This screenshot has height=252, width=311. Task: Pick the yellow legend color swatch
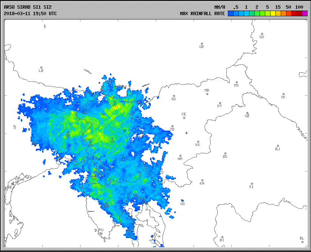tap(273, 14)
